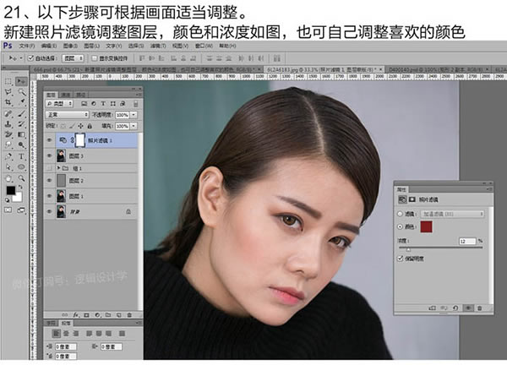
Task: Clip adjustment to layer icon in Properties
Action: [432, 308]
